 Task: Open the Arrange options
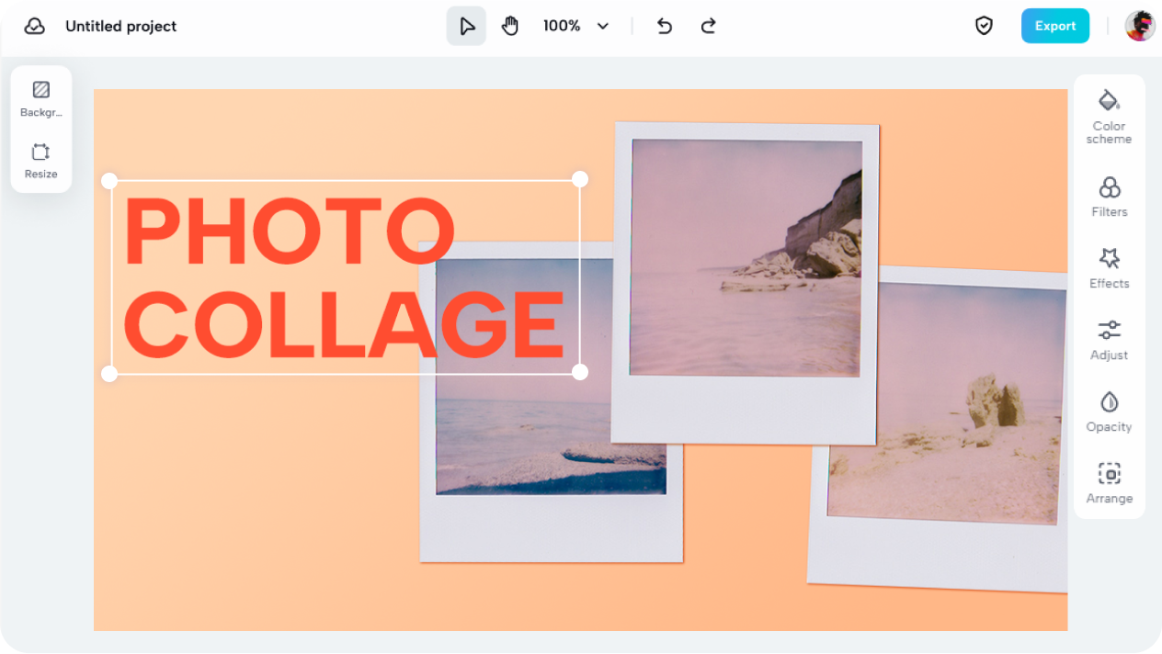[1109, 482]
